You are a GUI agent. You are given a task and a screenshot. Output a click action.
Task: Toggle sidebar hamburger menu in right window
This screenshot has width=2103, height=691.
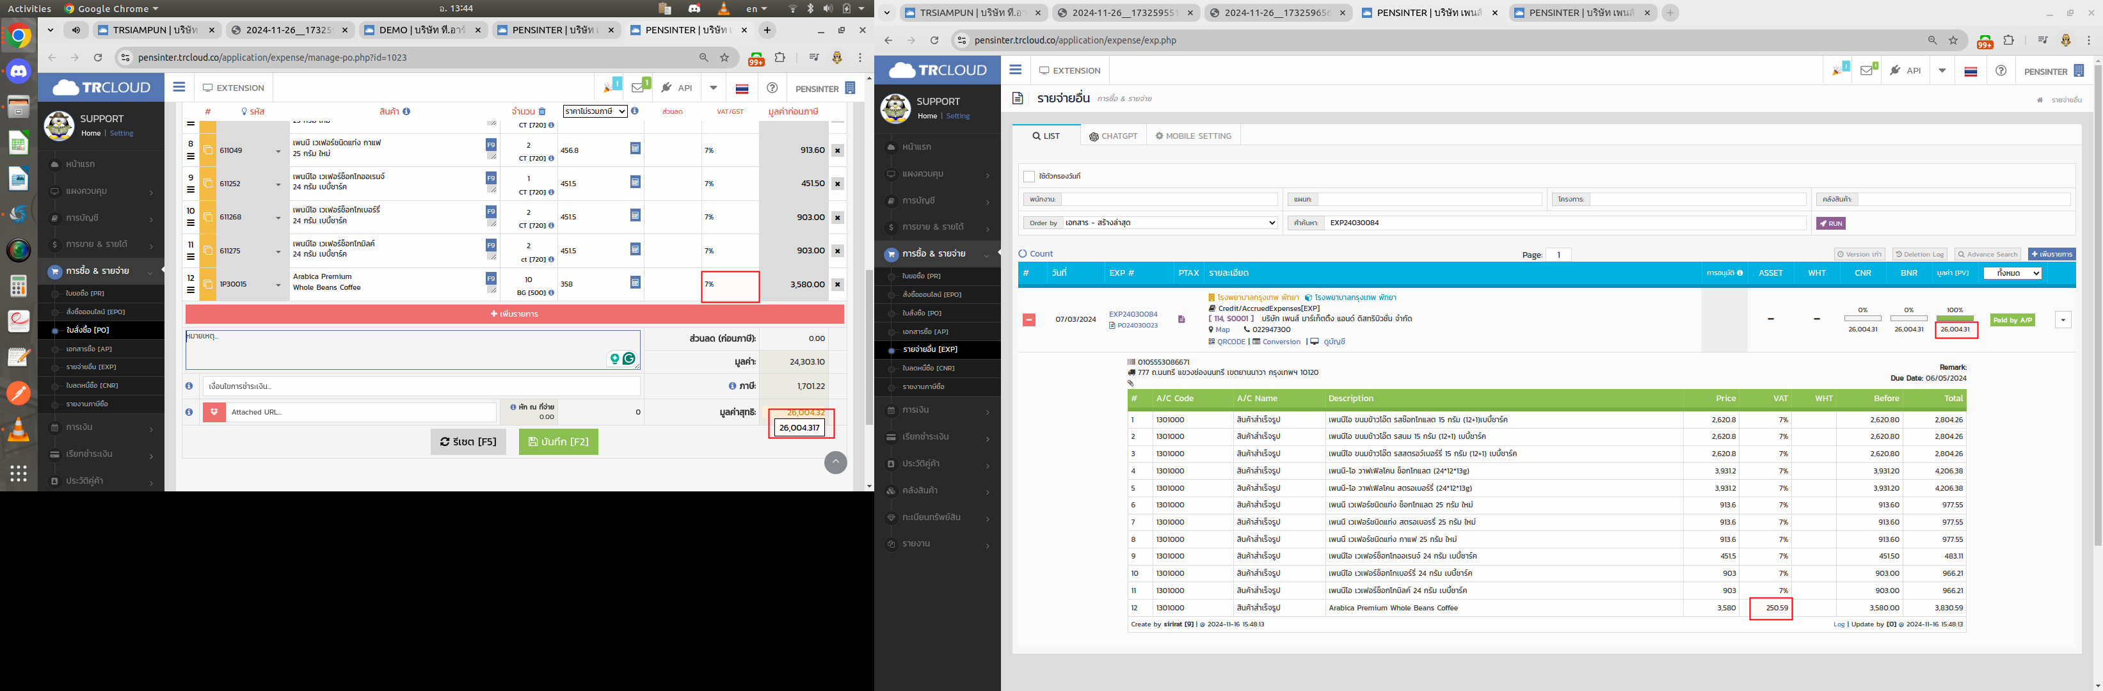pyautogui.click(x=1016, y=70)
